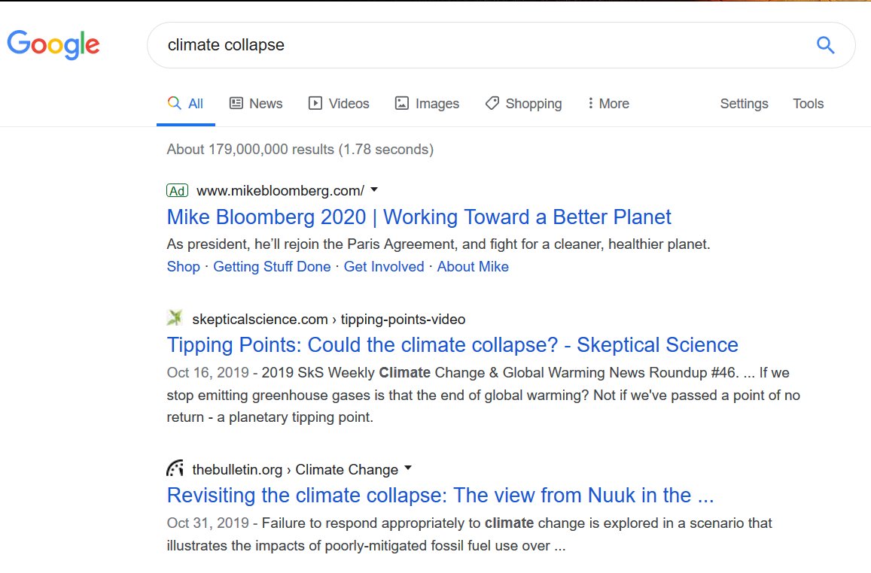871x573 pixels.
Task: Expand the mikebloomberg.com ad dropdown arrow
Action: (x=374, y=189)
